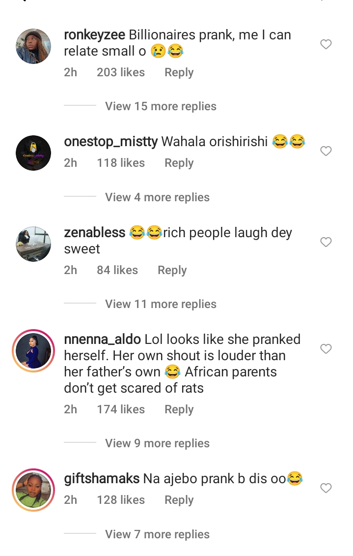Like zenabless's comment using the heart
The width and height of the screenshot is (353, 556).
[326, 242]
